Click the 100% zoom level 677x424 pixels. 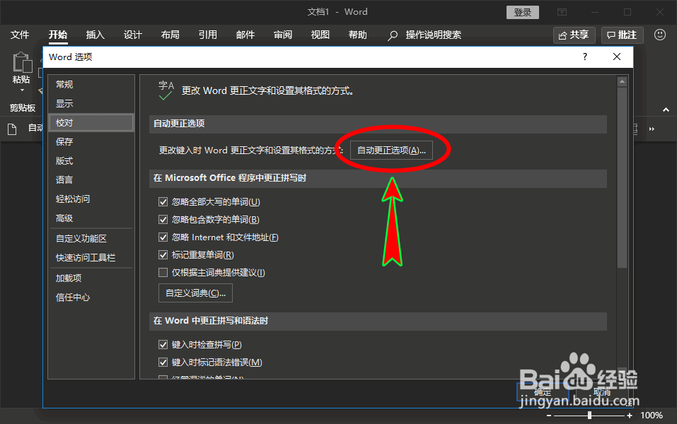652,416
